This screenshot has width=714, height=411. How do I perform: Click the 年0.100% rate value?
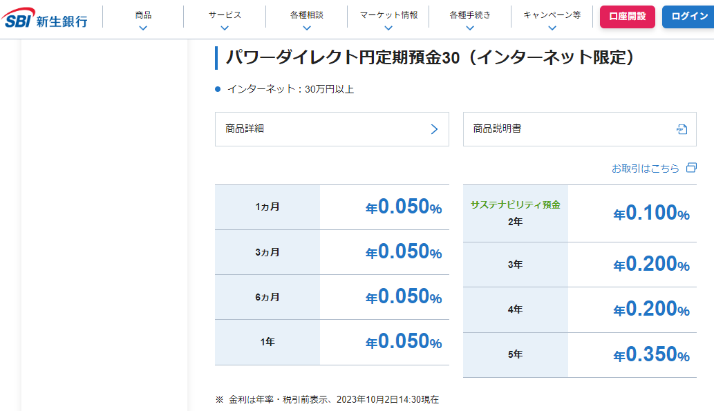click(651, 213)
